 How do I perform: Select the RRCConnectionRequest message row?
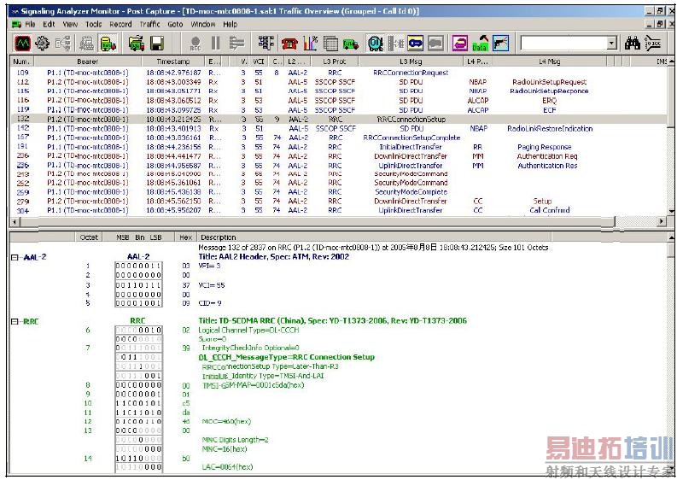tap(338, 73)
